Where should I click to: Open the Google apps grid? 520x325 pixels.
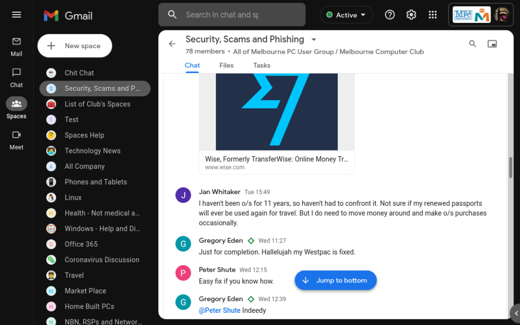(x=433, y=15)
